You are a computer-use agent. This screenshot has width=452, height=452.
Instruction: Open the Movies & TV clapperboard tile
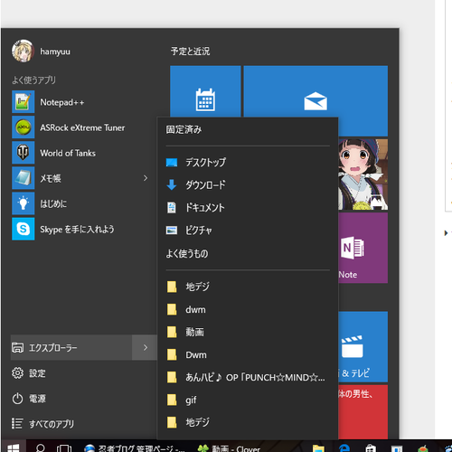pos(363,346)
